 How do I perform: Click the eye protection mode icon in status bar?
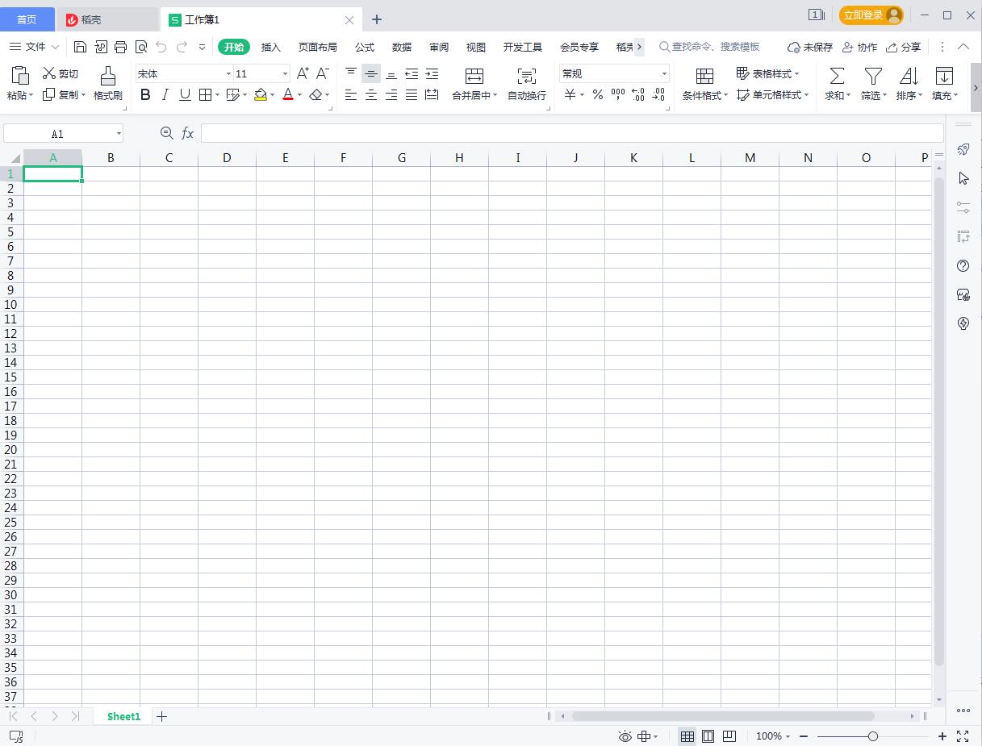(x=624, y=736)
